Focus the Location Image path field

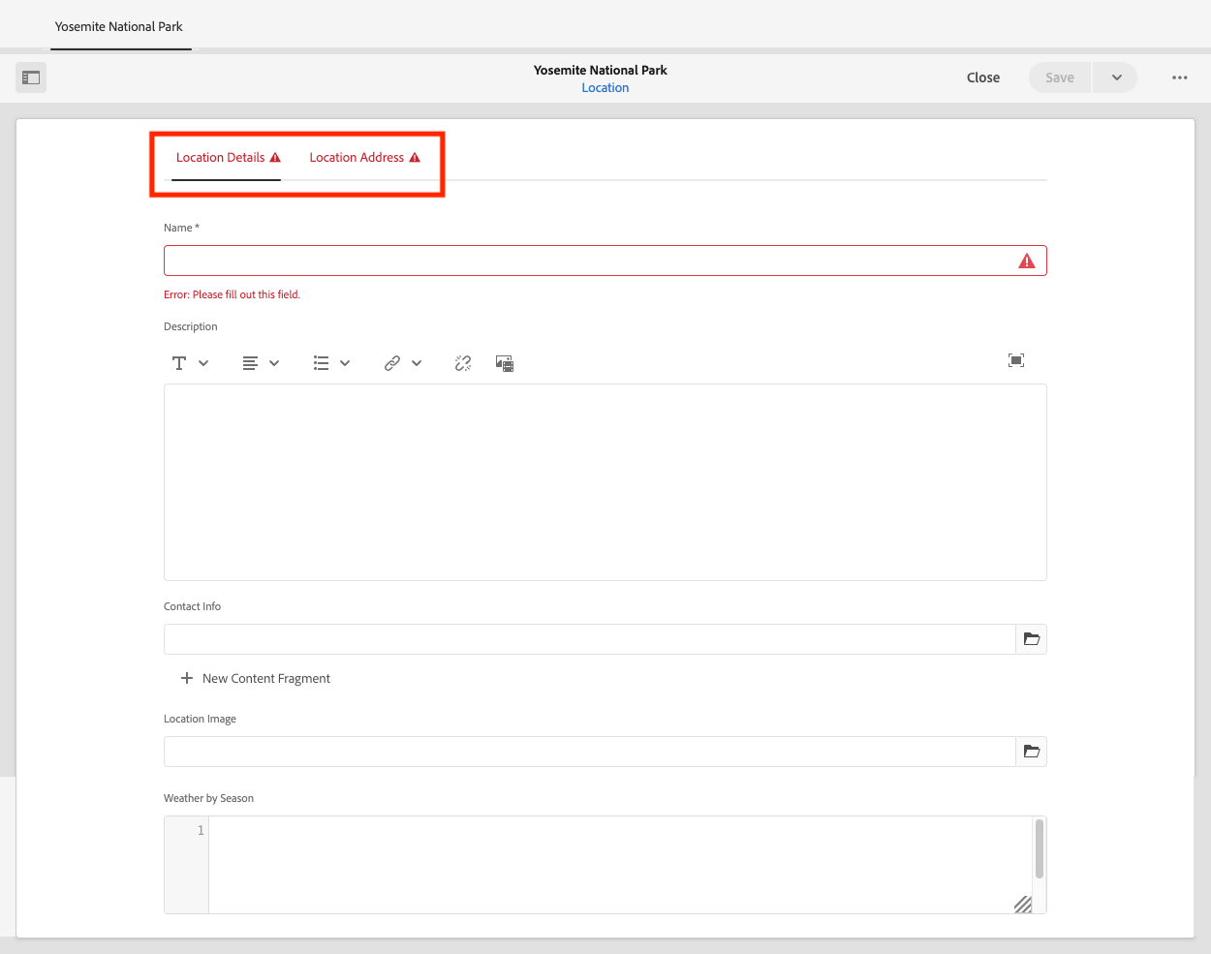[x=590, y=752]
